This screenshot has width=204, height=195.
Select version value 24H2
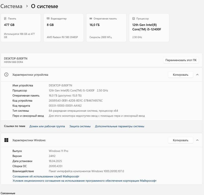(x=52, y=156)
